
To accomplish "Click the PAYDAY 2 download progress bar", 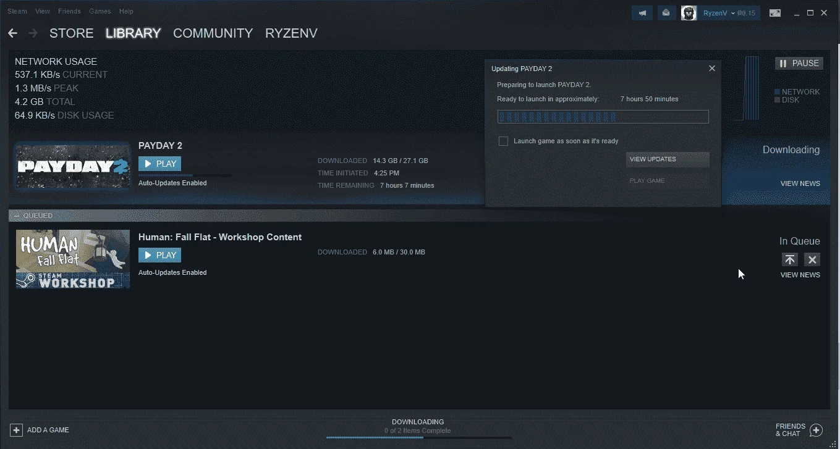I will pos(185,175).
